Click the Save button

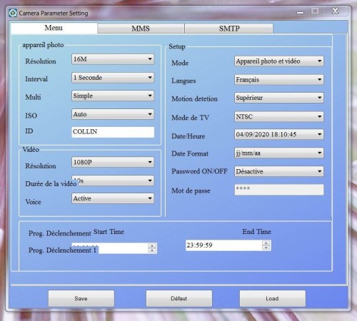[x=81, y=298]
